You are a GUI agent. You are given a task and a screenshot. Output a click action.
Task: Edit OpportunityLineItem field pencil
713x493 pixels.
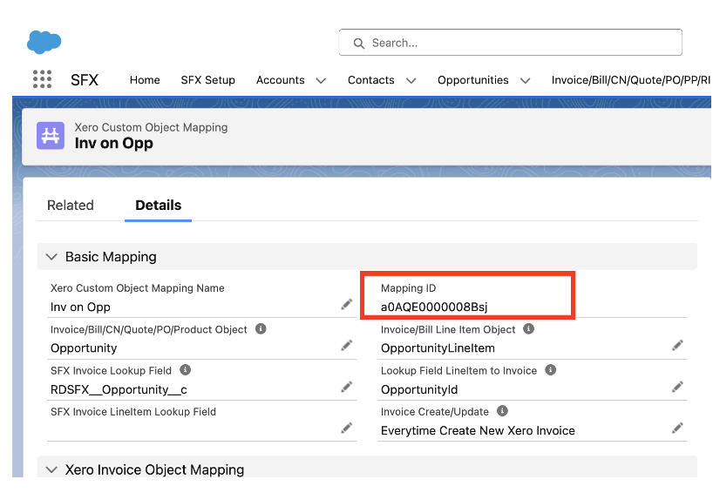coord(677,346)
